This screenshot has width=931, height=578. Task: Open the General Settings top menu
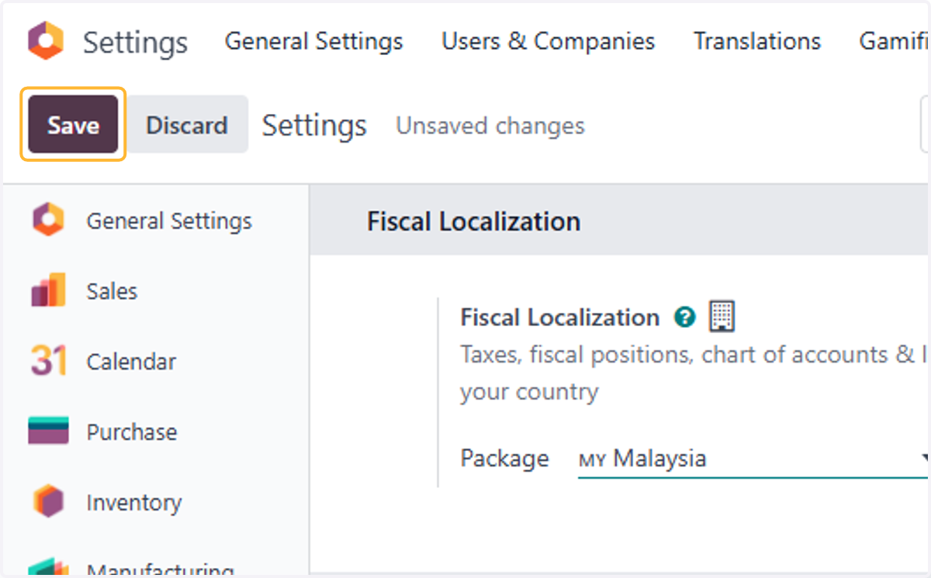pos(314,41)
